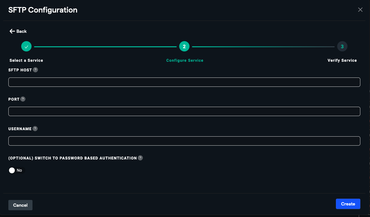The image size is (370, 217).
Task: Click the Port help question mark icon
Action: pos(23,99)
